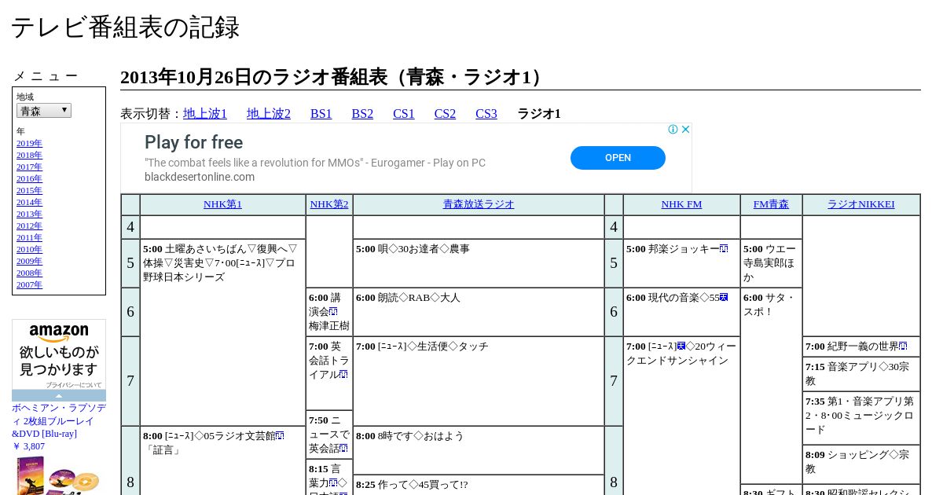Switch to the 地上波2 listing
Screen dimensions: 943x495
click(x=269, y=113)
